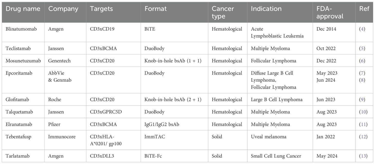375x164 pixels.
Task: Open reference link 5 for Teclistamab
Action: coord(363,48)
